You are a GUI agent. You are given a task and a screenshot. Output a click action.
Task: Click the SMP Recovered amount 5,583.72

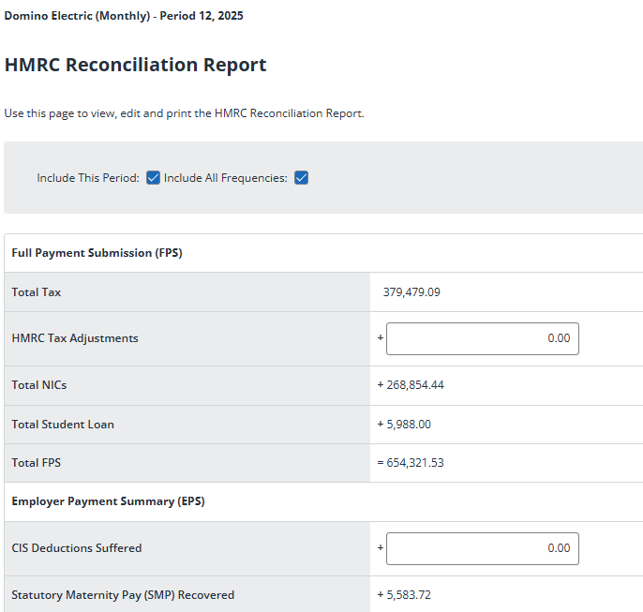pyautogui.click(x=409, y=595)
